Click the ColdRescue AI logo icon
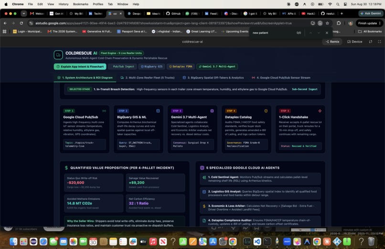The width and height of the screenshot is (385, 249). pyautogui.click(x=58, y=55)
